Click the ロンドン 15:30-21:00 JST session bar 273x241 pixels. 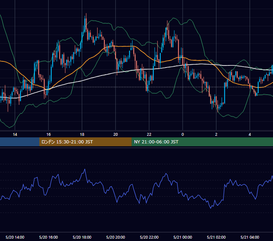click(85, 142)
